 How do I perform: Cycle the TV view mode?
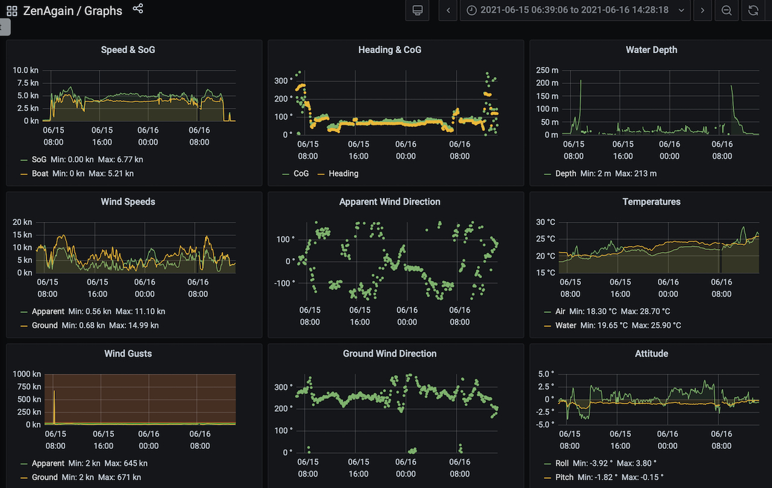point(417,10)
